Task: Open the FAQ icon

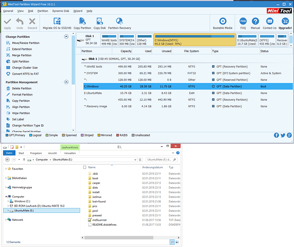Action: point(243,21)
